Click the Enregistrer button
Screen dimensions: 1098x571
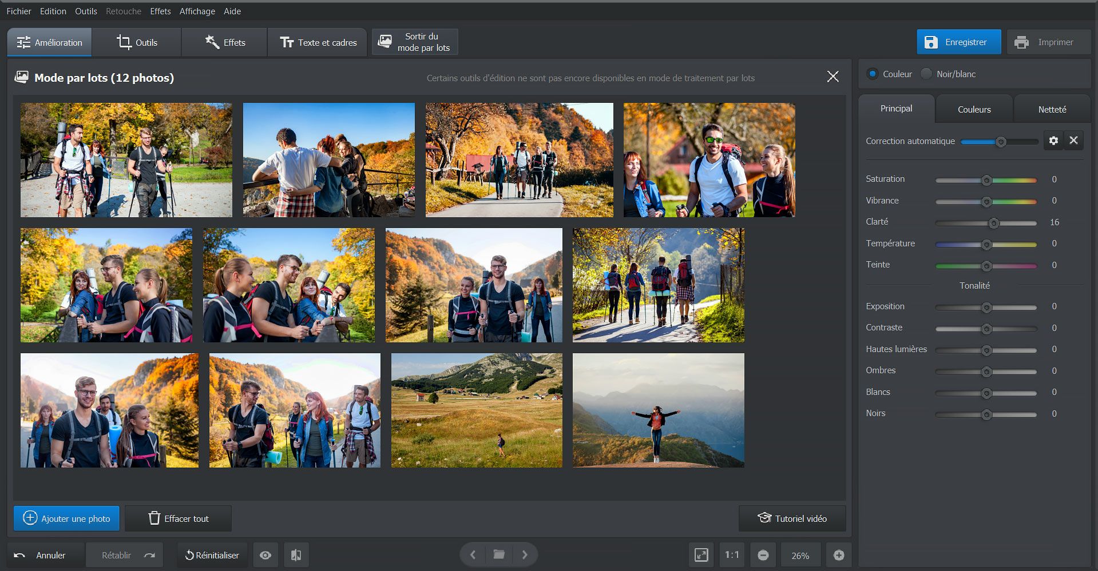pyautogui.click(x=958, y=42)
